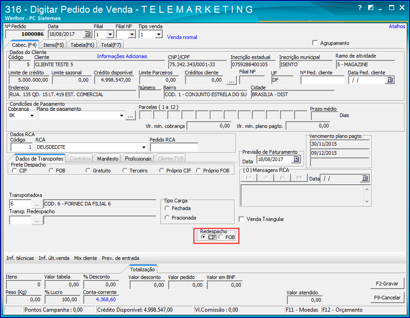Viewport: 410px width, 318px height.
Task: Select FOB under Frete Despacho
Action: 51,171
